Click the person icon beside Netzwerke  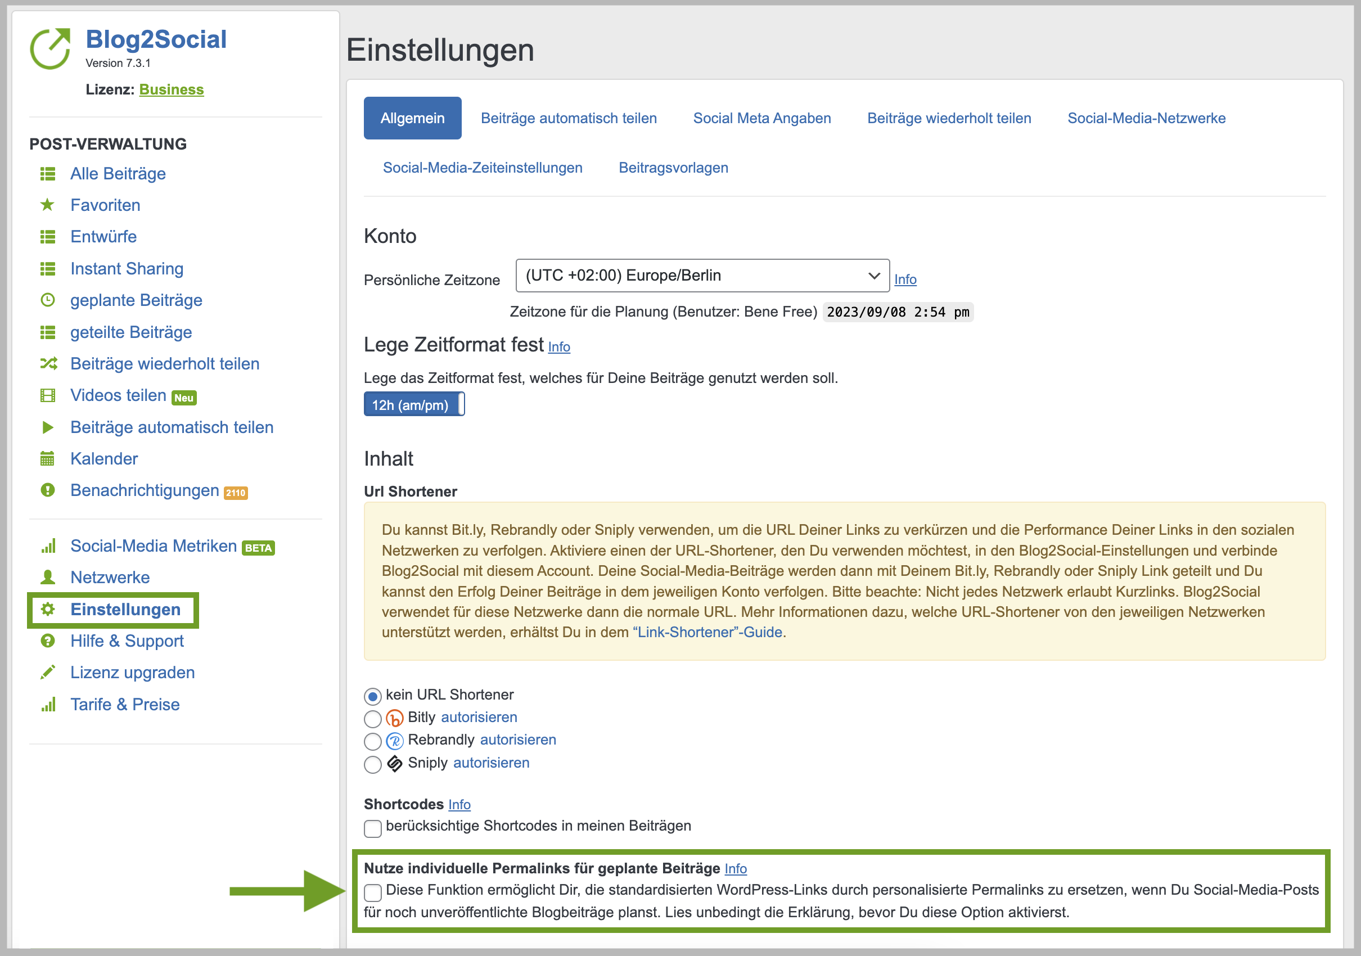[x=47, y=578]
